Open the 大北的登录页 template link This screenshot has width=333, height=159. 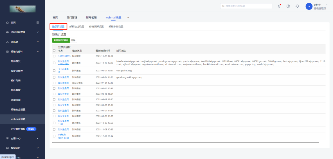64,71
